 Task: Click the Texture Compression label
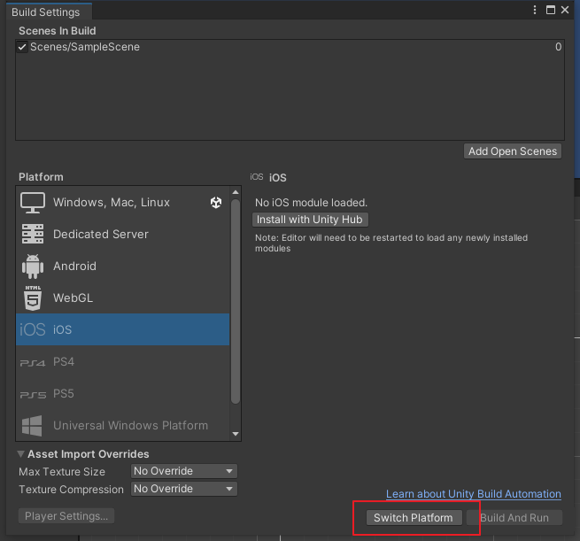72,490
